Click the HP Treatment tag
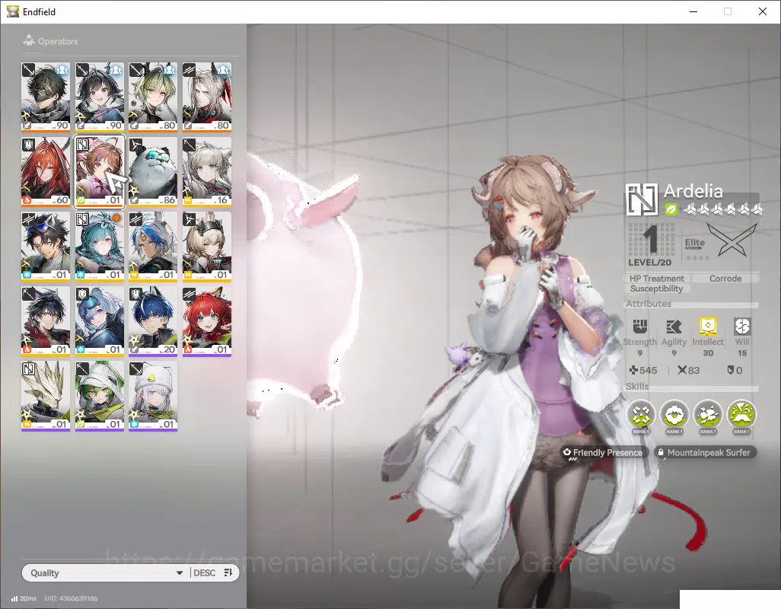Viewport: 781px width, 609px height. 656,279
